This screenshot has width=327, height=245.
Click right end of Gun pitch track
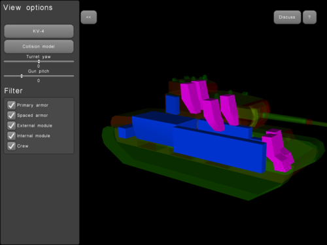point(73,76)
